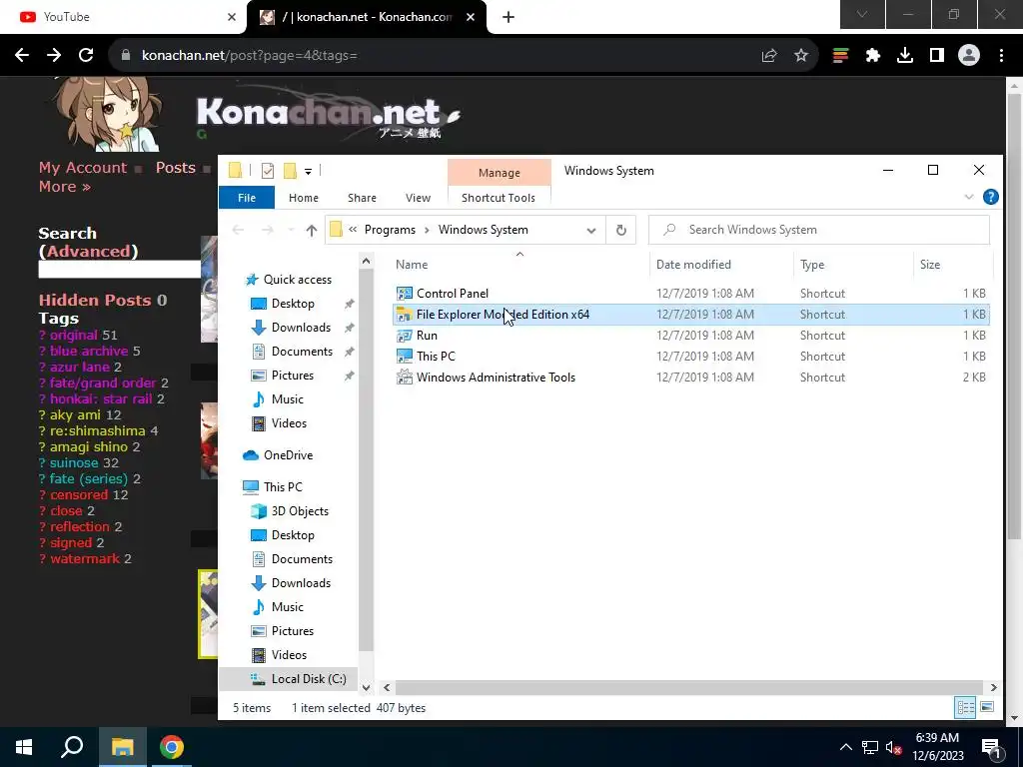
Task: Click Chrome reload page button
Action: click(x=86, y=56)
